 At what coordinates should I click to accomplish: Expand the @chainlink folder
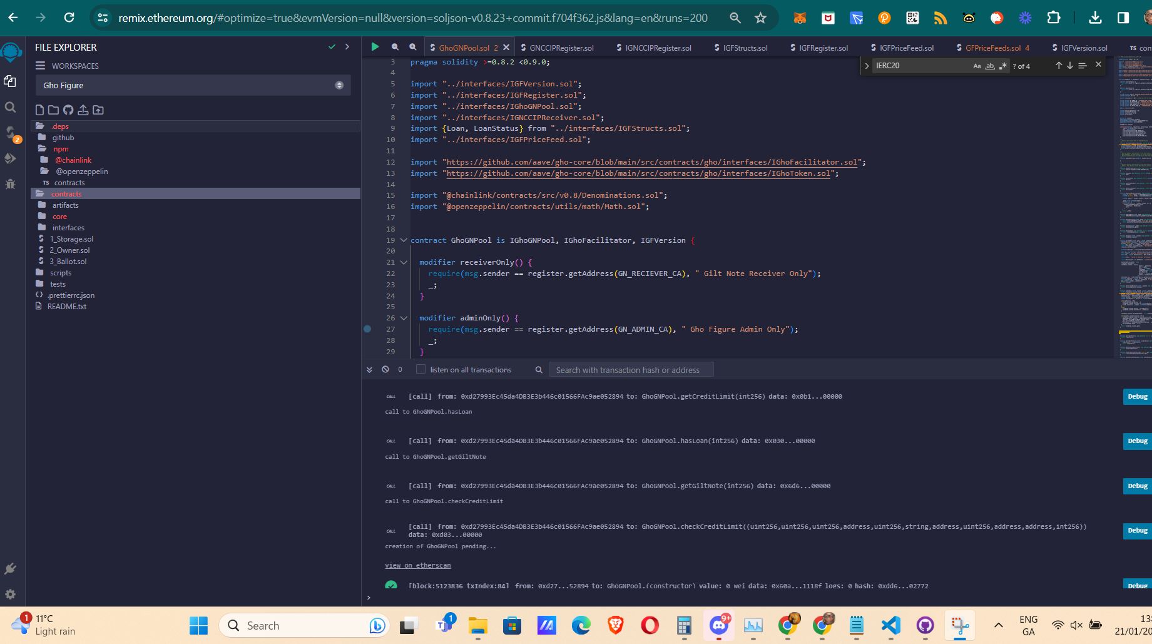tap(44, 160)
